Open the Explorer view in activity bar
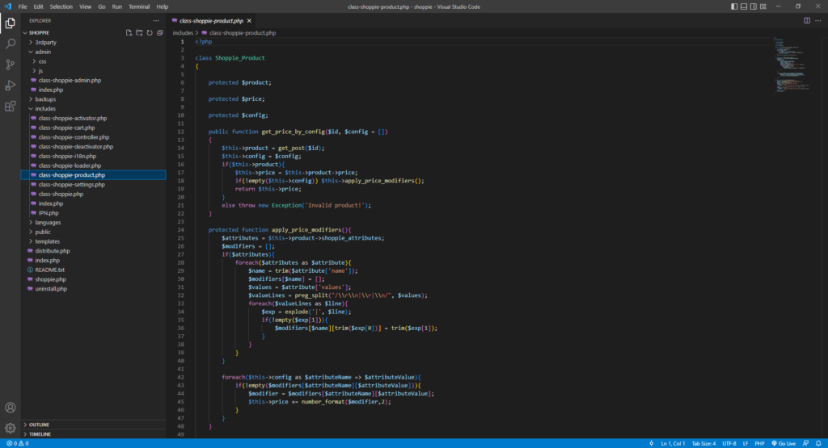This screenshot has height=448, width=828. click(x=10, y=23)
